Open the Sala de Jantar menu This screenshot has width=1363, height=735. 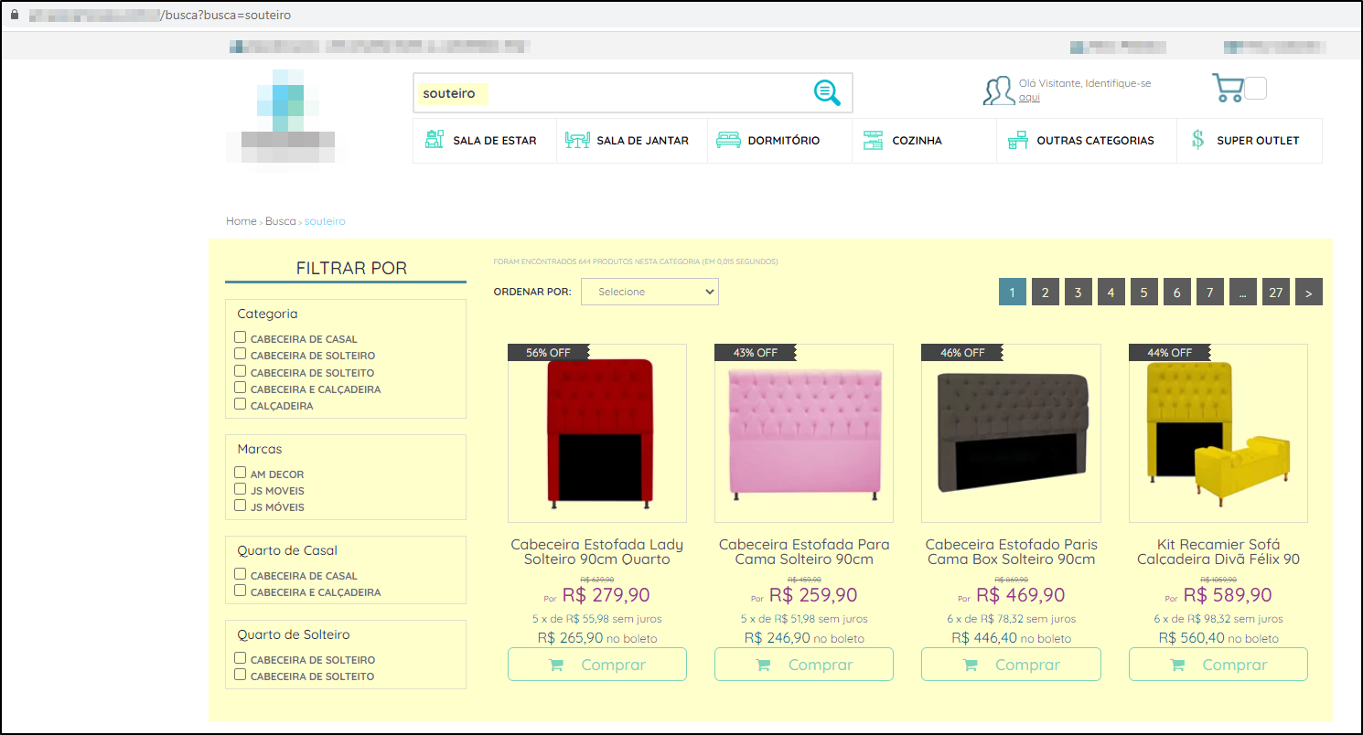[632, 141]
